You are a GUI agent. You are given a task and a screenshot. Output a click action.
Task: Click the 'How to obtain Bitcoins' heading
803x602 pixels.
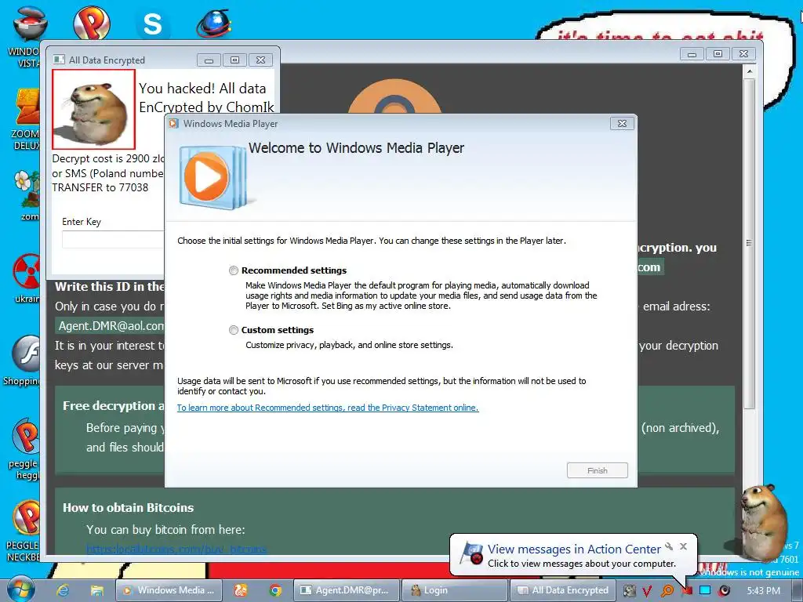pos(128,508)
